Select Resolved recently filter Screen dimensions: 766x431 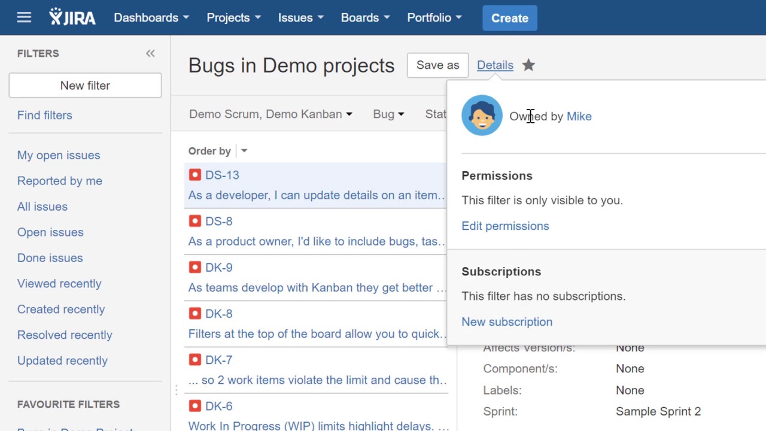coord(65,335)
